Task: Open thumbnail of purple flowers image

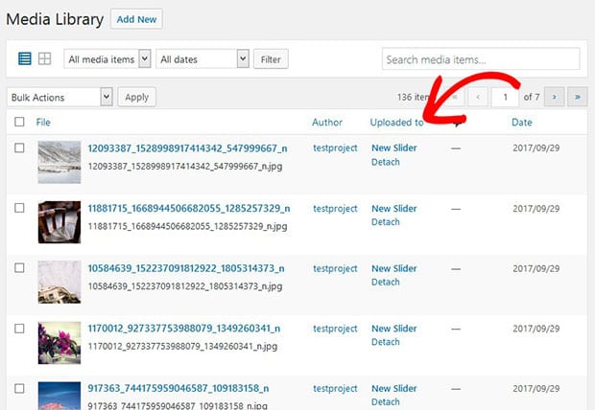Action: coord(59,343)
